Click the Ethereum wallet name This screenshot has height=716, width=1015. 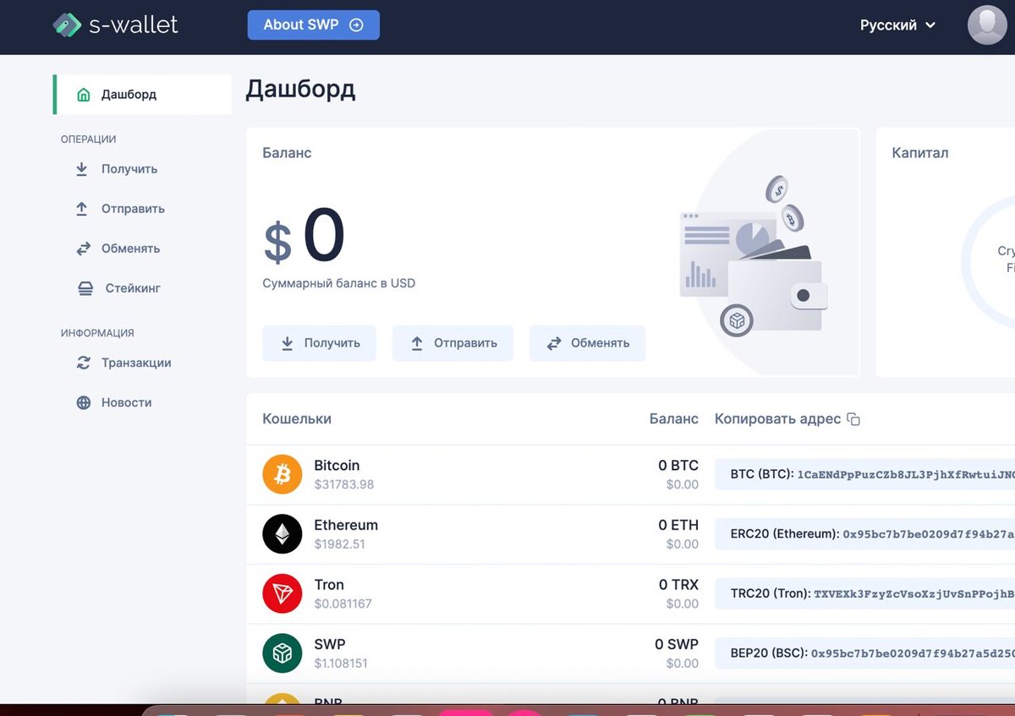point(346,525)
